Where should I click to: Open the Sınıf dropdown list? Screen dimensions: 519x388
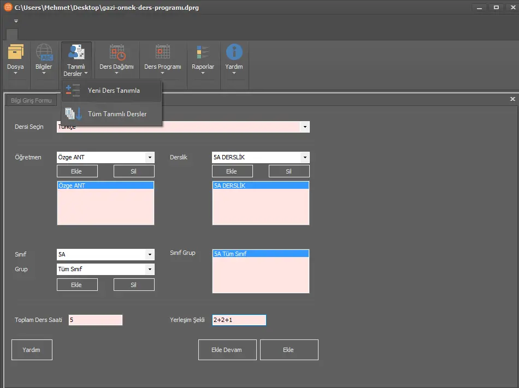[149, 255]
